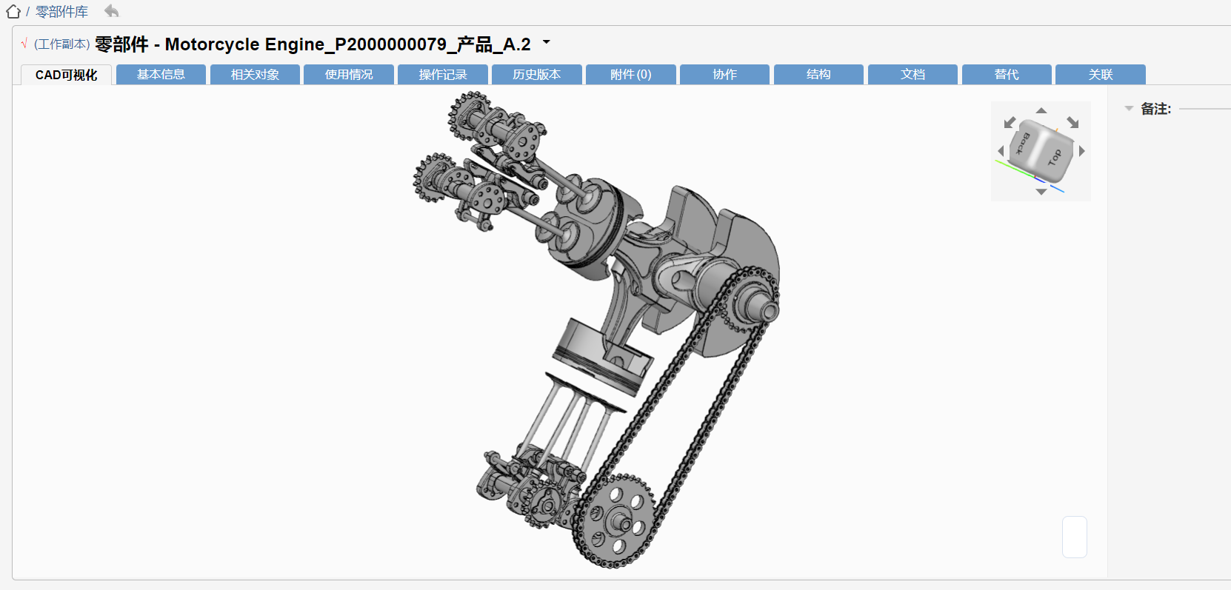Viewport: 1231px width, 590px height.
Task: Click the small white rounded button at bottom right
Action: point(1075,537)
